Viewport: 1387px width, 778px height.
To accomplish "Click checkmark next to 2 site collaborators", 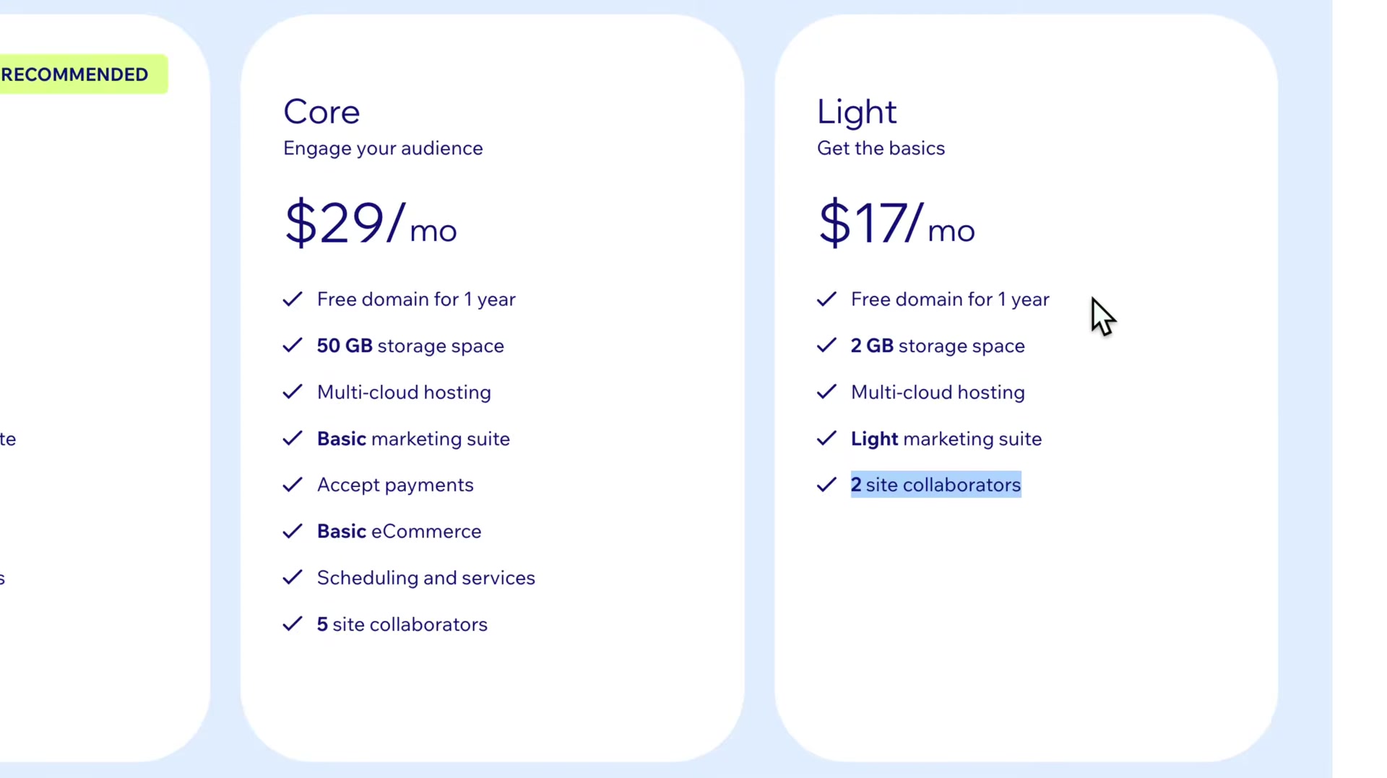I will point(826,485).
